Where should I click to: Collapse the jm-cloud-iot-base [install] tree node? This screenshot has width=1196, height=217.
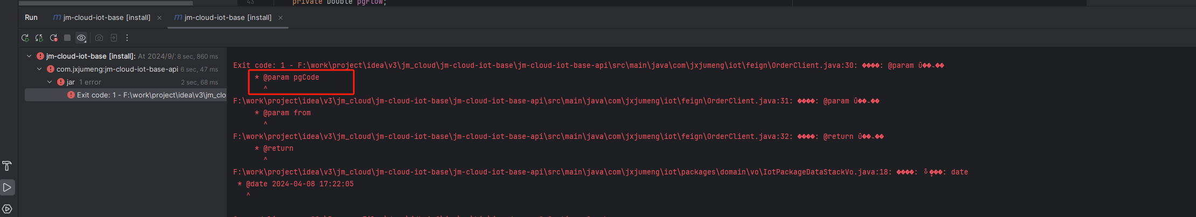click(x=29, y=56)
